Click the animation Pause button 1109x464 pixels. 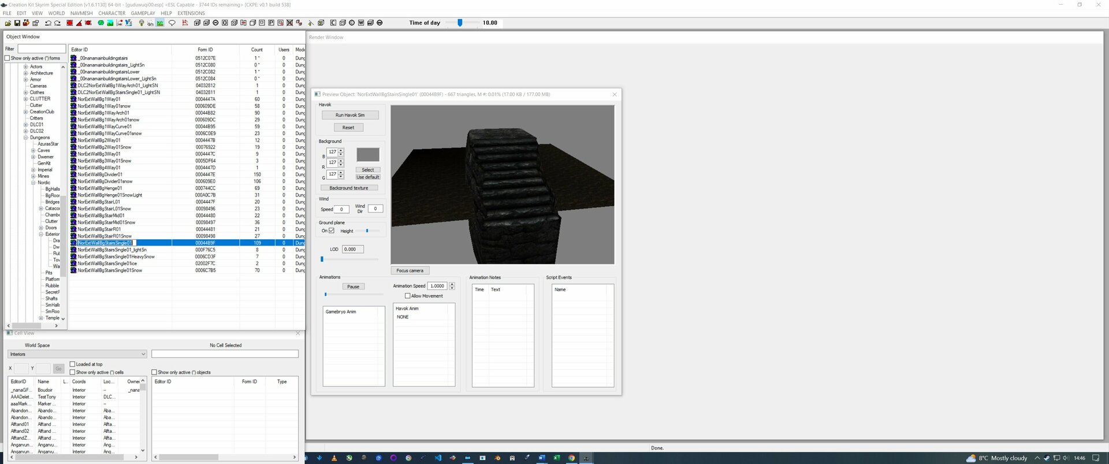[353, 287]
